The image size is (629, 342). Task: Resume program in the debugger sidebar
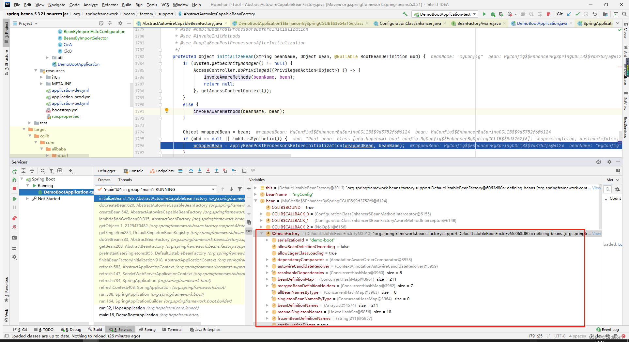[x=14, y=199]
